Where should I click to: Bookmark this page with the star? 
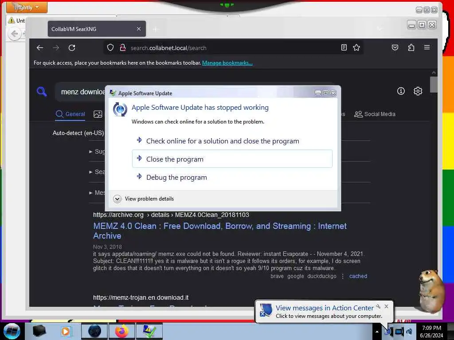356,47
